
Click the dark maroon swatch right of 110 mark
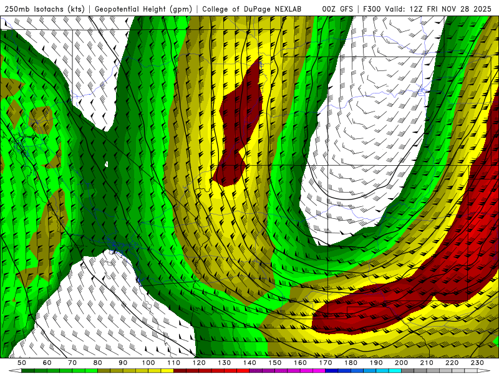point(180,371)
